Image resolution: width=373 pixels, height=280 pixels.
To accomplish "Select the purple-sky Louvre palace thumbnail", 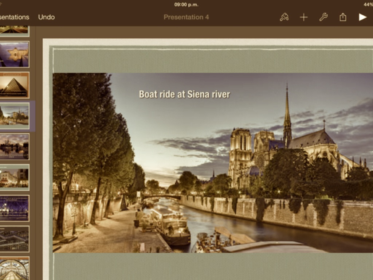I will click(14, 54).
